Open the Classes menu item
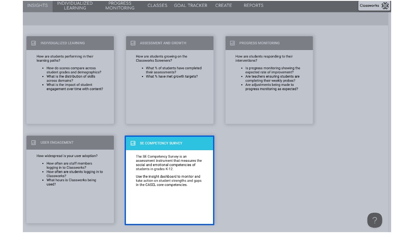Screen dimensions: 414x233 [x=157, y=6]
